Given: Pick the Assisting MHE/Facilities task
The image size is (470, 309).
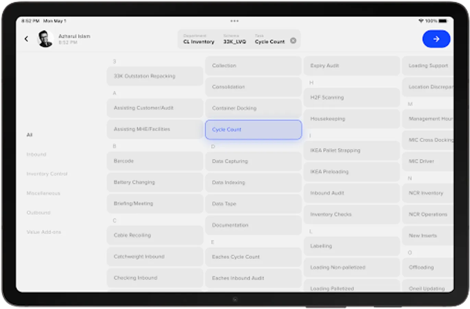Looking at the screenshot, I should point(155,129).
